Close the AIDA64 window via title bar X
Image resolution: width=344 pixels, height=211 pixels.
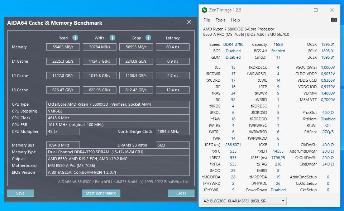tap(189, 22)
